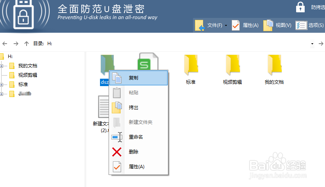
Task: Click the white padlock icon at top right
Action: click(x=300, y=7)
